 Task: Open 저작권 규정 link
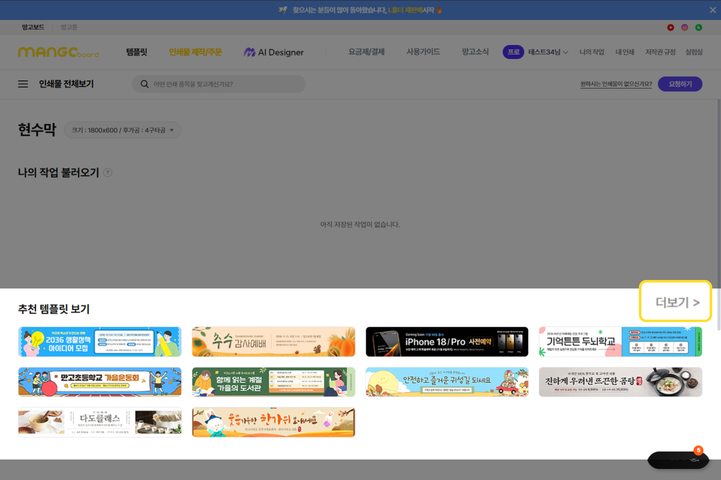point(660,52)
